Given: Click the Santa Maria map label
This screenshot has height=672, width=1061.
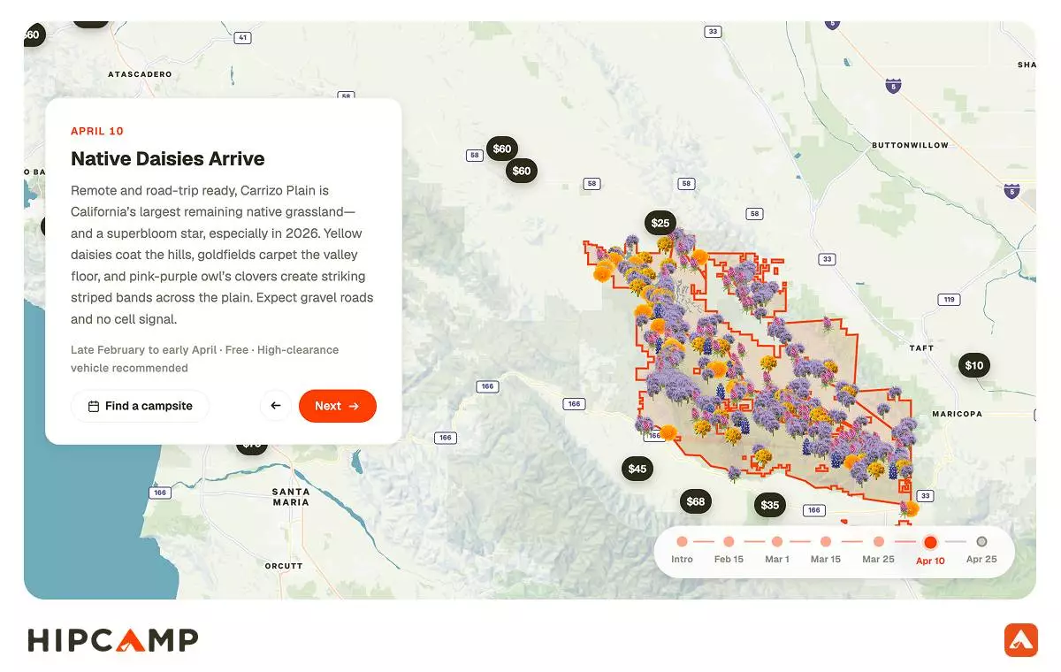Looking at the screenshot, I should pos(291,497).
